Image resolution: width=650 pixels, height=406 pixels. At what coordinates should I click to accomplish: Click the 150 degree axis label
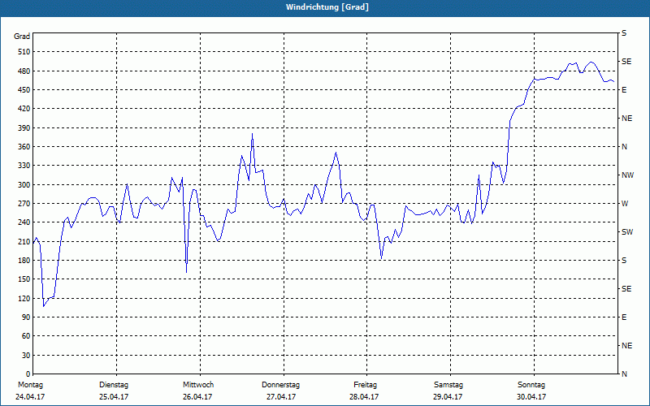click(x=24, y=279)
